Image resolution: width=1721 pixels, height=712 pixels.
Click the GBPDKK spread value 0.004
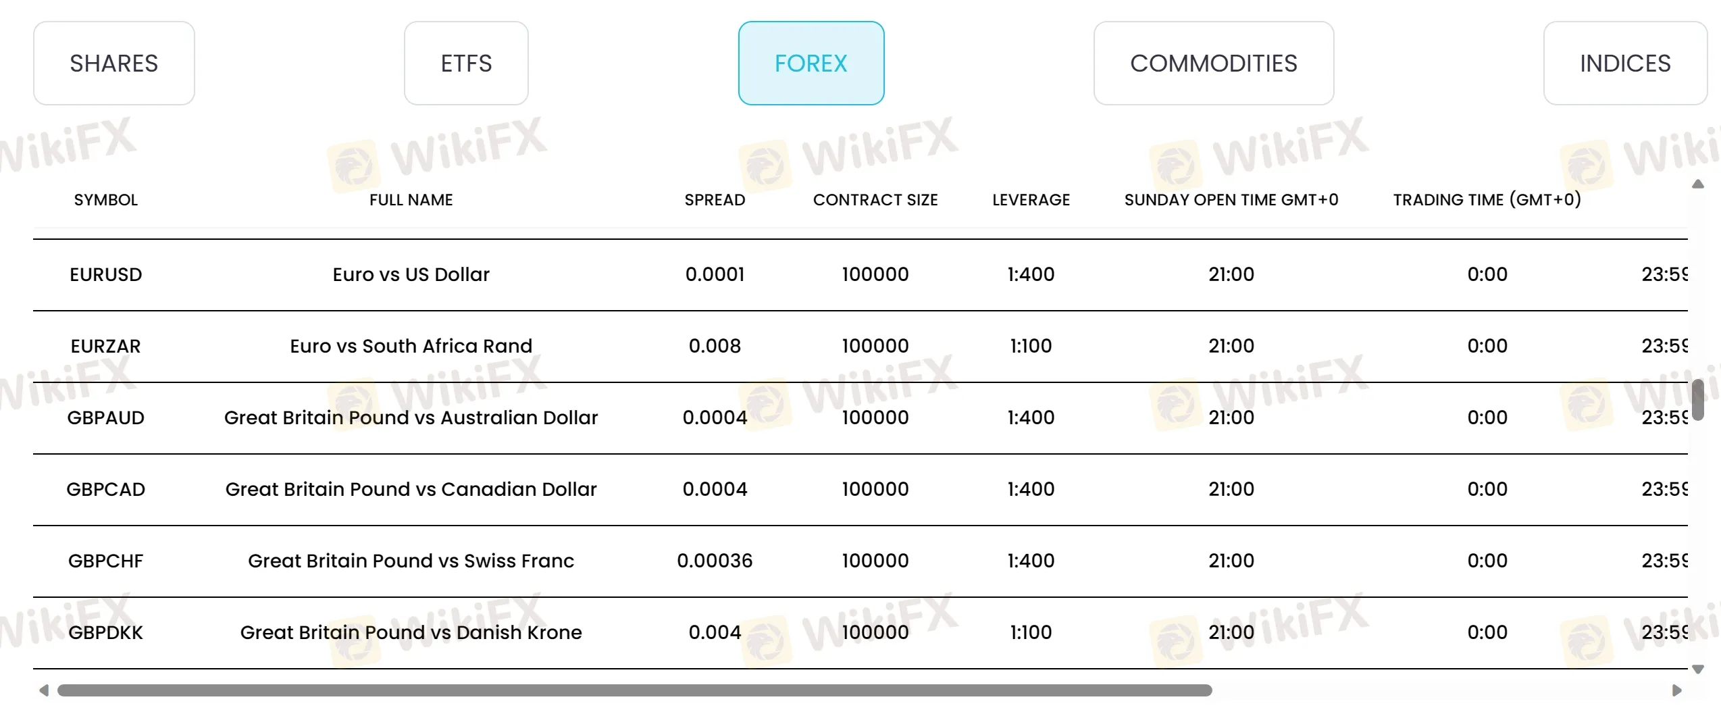click(x=715, y=633)
